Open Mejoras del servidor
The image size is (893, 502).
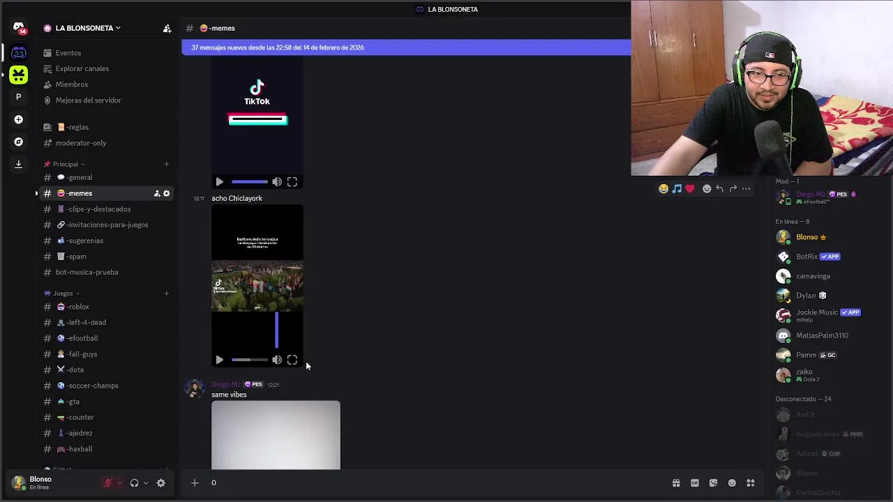tap(88, 100)
